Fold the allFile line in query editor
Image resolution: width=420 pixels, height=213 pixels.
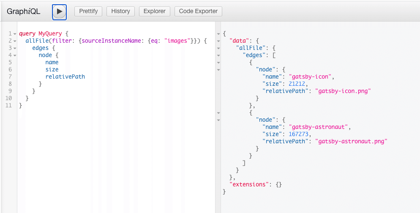15,41
